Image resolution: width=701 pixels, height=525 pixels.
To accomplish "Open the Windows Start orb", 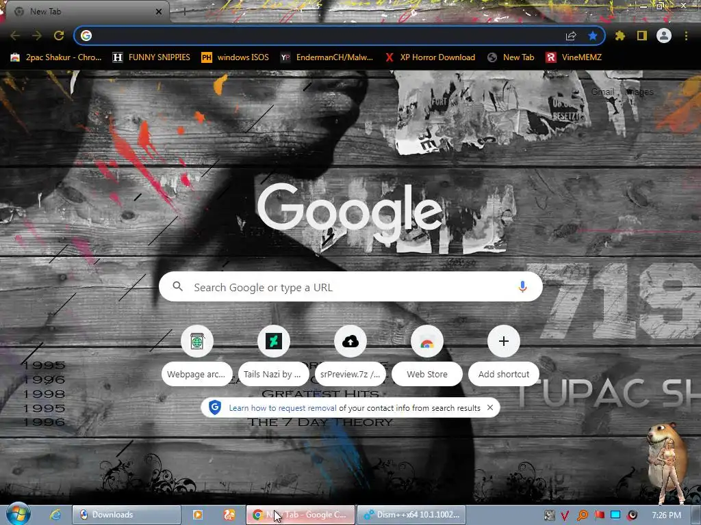I will tap(18, 514).
